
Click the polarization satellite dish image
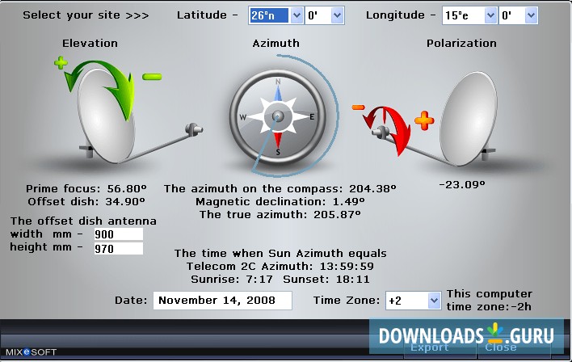(469, 119)
